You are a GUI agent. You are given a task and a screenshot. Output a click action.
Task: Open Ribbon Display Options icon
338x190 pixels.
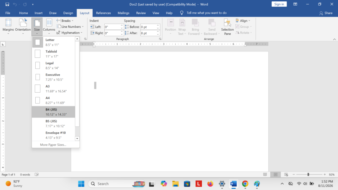click(x=295, y=4)
